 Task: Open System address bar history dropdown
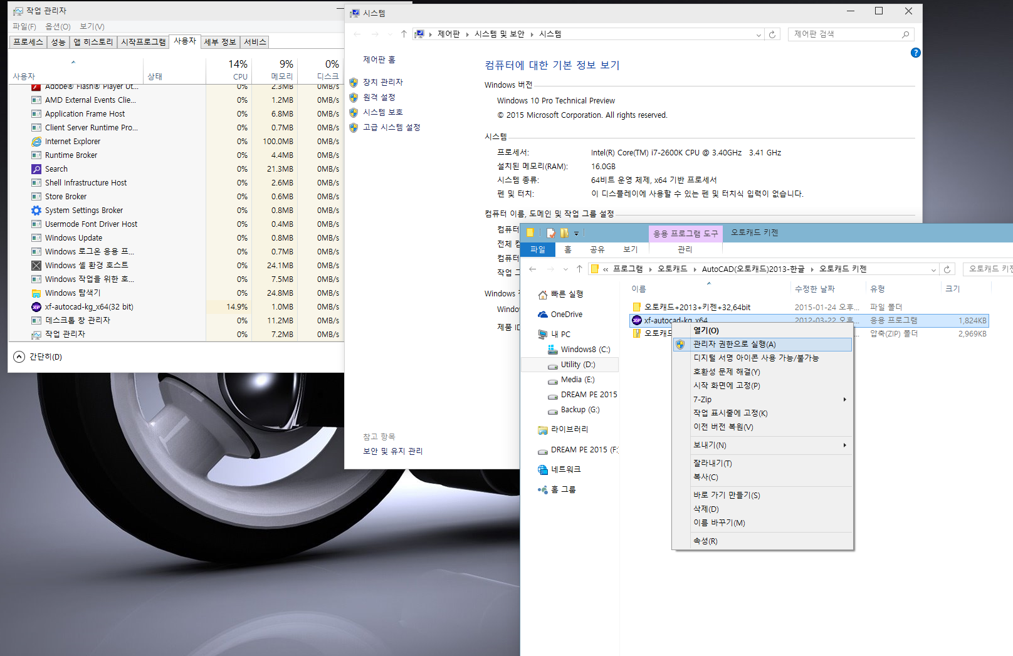point(758,35)
